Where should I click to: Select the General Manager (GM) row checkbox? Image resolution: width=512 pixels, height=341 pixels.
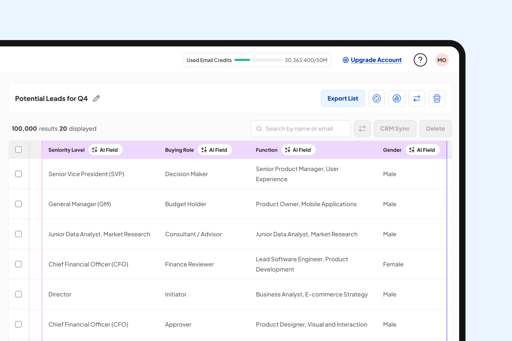18,204
